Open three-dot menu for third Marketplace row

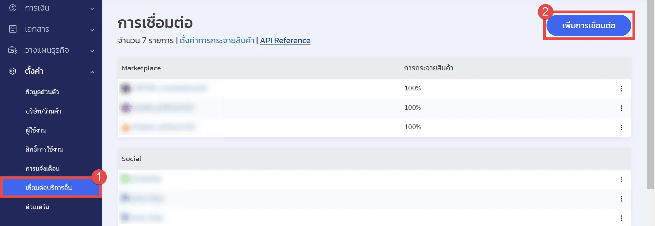point(621,127)
